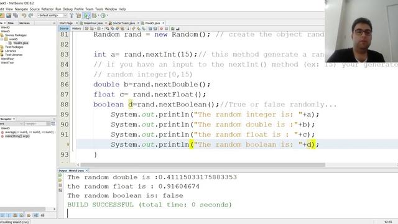Expand the week5 package node
This screenshot has width=398, height=224.
point(2,39)
